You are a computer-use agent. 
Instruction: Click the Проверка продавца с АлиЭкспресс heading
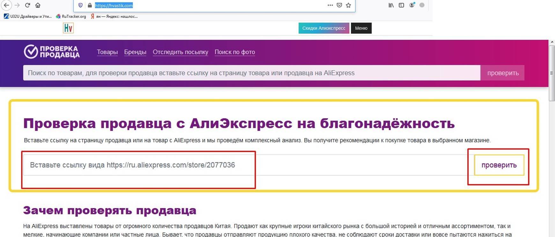click(239, 124)
